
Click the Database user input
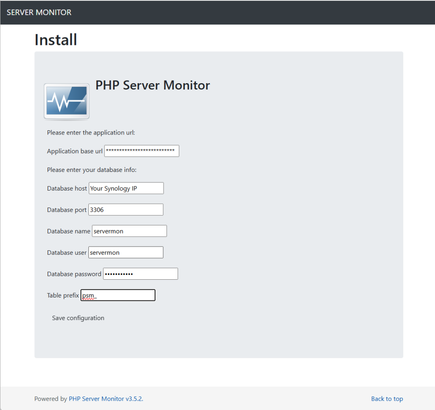pyautogui.click(x=126, y=252)
